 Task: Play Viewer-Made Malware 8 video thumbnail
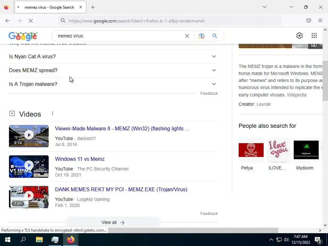coord(29,136)
